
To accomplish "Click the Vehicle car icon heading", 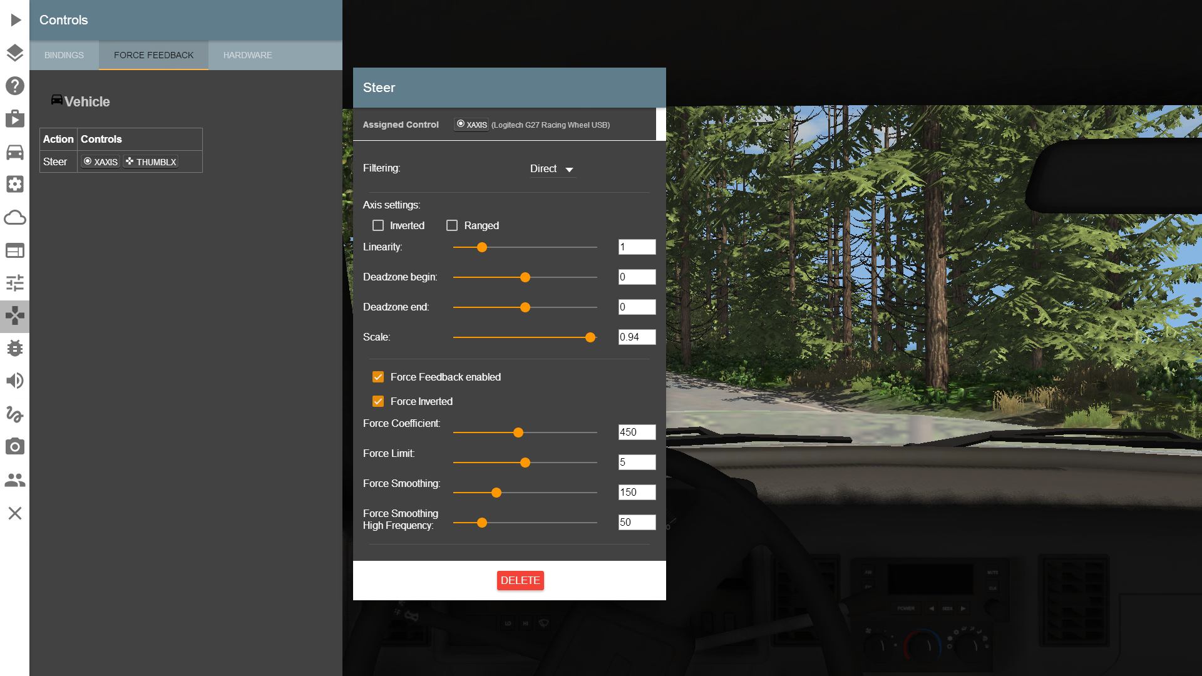I will coord(56,100).
